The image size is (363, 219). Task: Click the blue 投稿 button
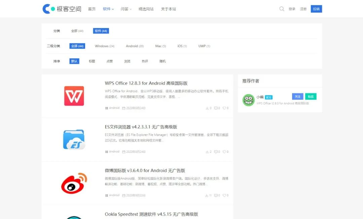[316, 9]
